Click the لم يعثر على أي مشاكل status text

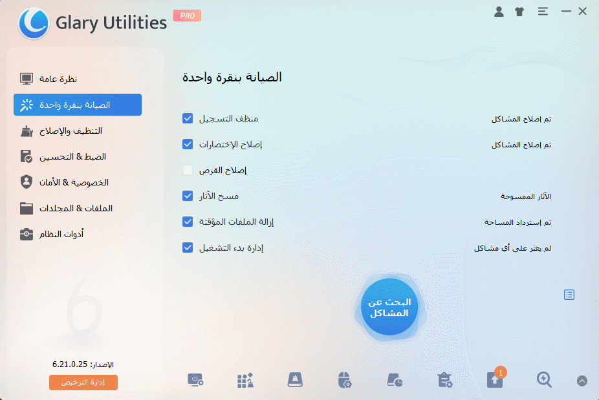point(513,249)
